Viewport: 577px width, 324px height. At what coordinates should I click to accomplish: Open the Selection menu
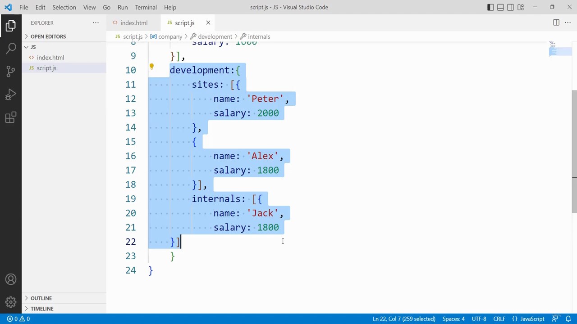(64, 7)
